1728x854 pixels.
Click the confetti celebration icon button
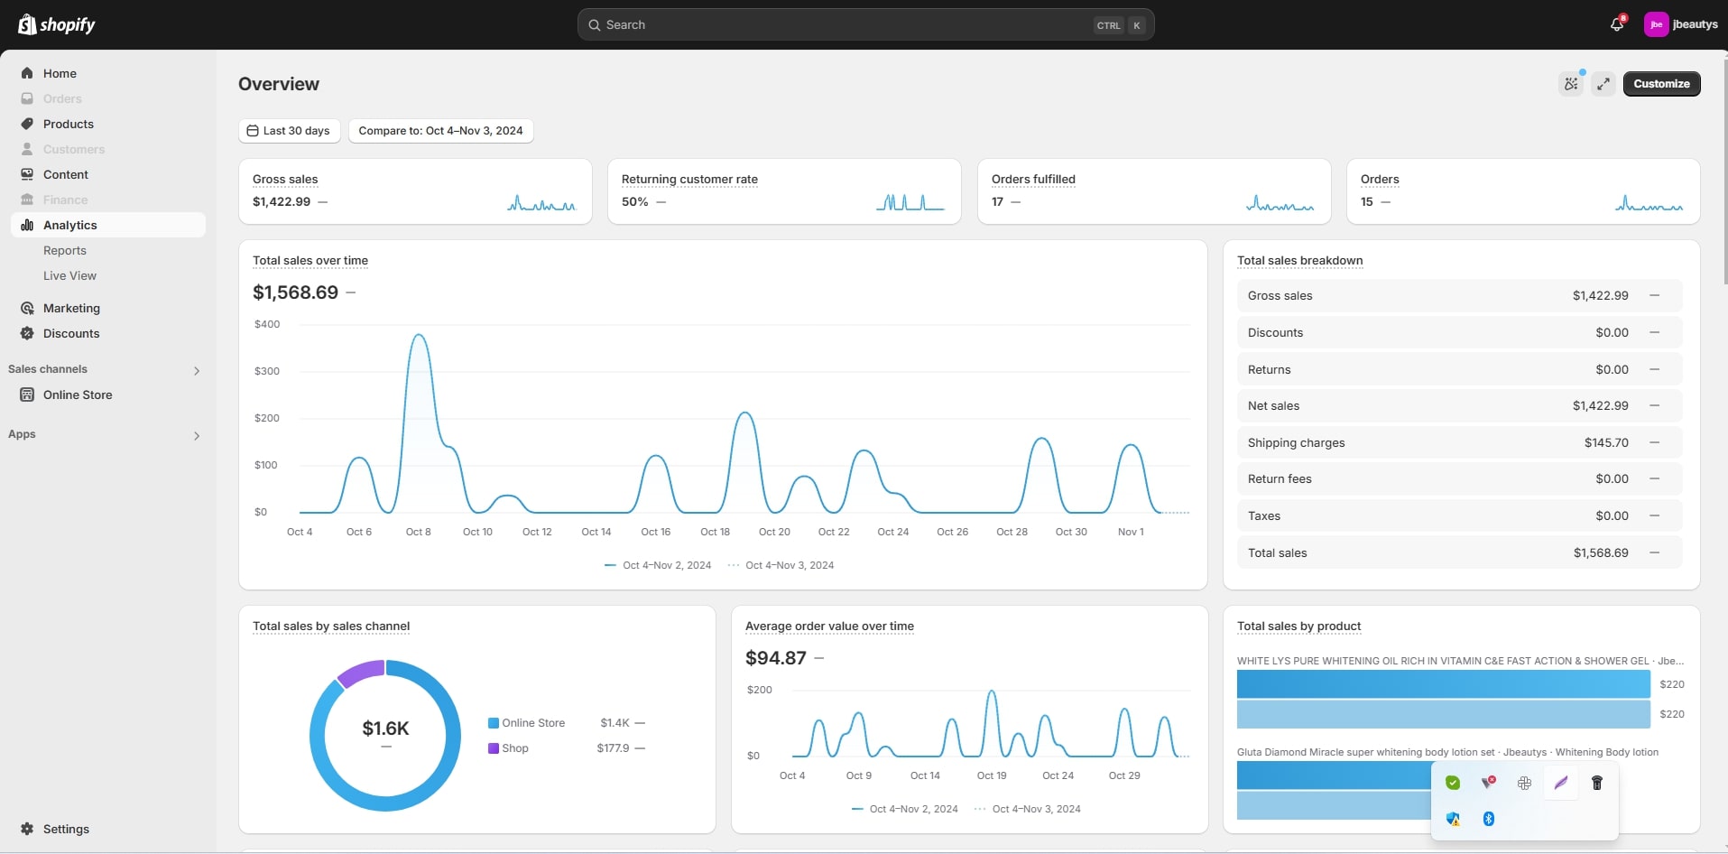(x=1571, y=84)
